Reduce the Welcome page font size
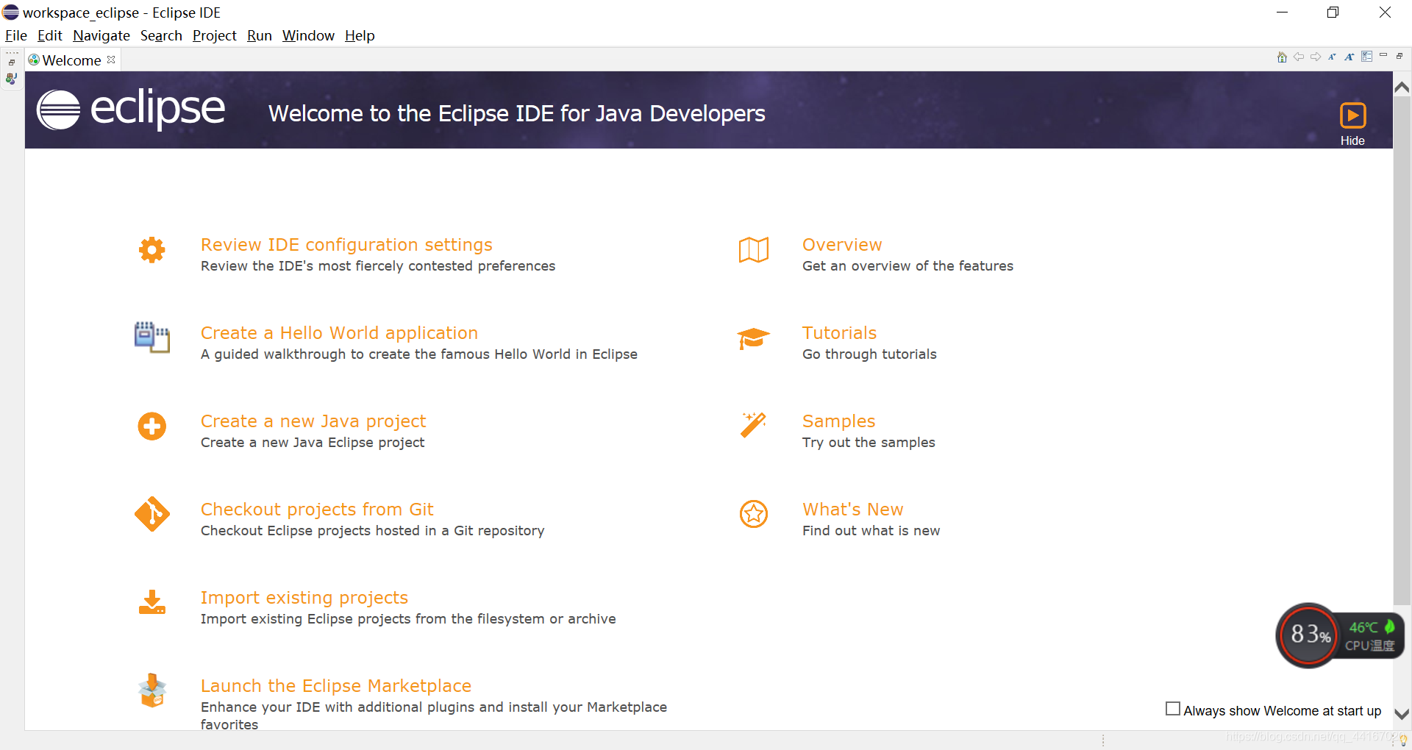The image size is (1412, 750). pos(1332,57)
